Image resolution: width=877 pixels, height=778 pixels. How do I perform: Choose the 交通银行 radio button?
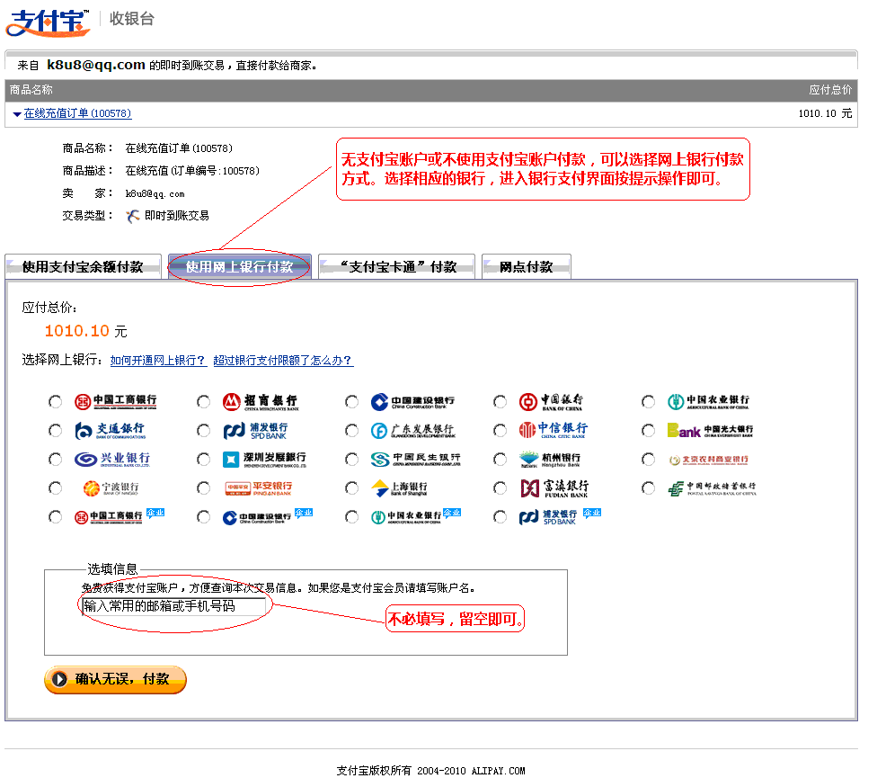pos(55,431)
